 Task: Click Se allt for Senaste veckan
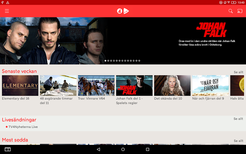click(x=238, y=72)
